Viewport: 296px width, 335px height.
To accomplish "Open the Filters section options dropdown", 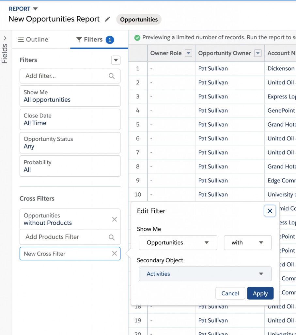I will (x=116, y=60).
